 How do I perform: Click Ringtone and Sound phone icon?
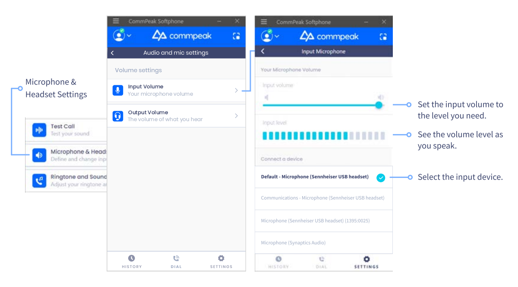click(x=39, y=181)
